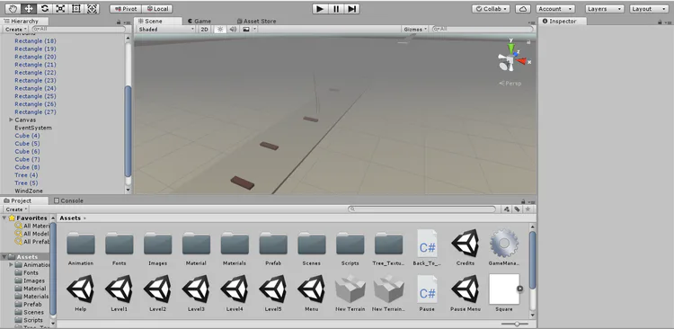Open the cloud services icon
The height and width of the screenshot is (329, 674).
pos(522,9)
